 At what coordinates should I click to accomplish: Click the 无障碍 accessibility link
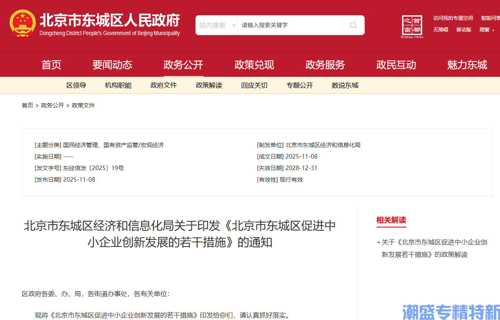441,30
